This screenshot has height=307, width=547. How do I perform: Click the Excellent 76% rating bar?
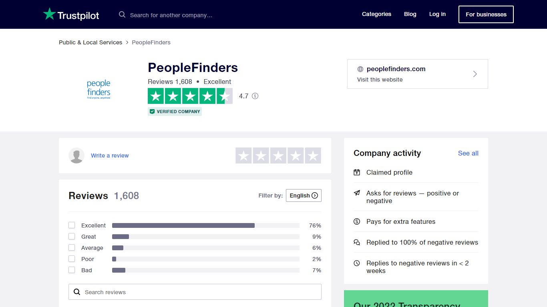(x=206, y=225)
